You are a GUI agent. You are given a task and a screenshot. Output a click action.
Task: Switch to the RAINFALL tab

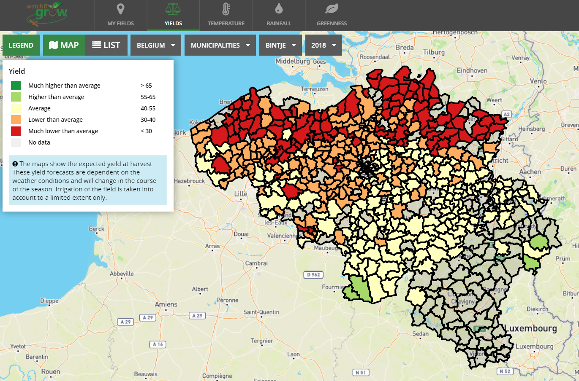coord(279,16)
